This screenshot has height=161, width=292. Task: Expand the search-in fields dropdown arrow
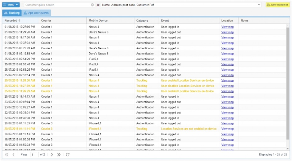pyautogui.click(x=259, y=5)
